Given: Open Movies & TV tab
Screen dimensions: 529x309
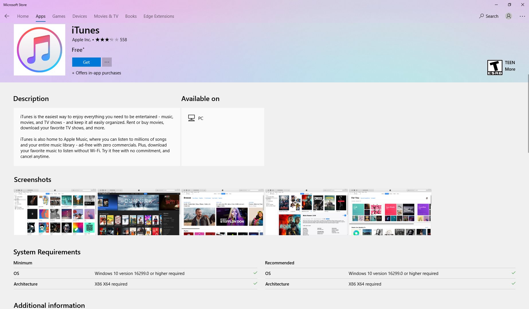Looking at the screenshot, I should 106,16.
